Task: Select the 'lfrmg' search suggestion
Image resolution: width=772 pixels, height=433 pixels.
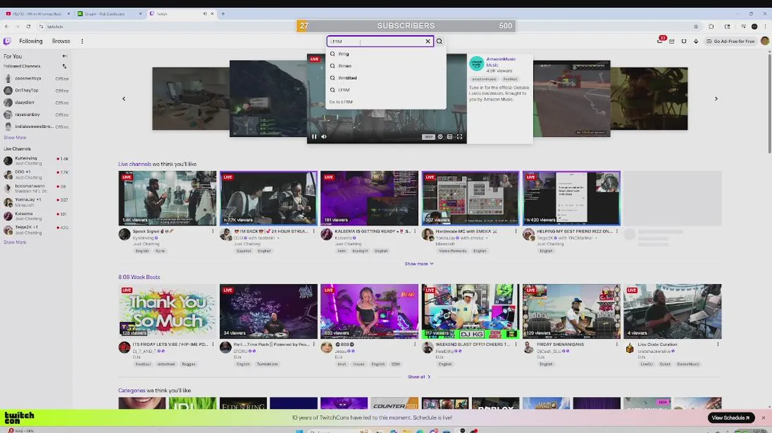Action: [x=386, y=54]
